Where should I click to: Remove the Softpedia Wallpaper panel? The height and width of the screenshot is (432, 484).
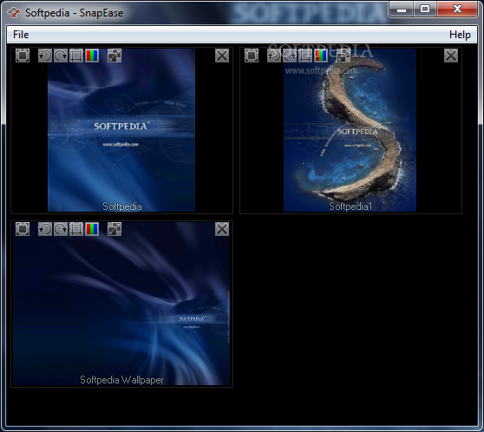coord(222,229)
